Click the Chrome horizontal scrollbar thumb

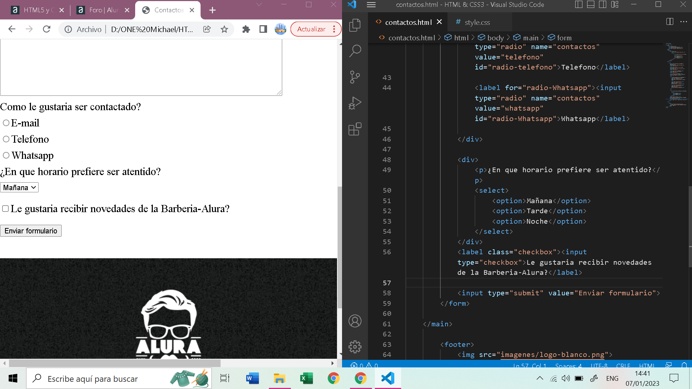115,363
